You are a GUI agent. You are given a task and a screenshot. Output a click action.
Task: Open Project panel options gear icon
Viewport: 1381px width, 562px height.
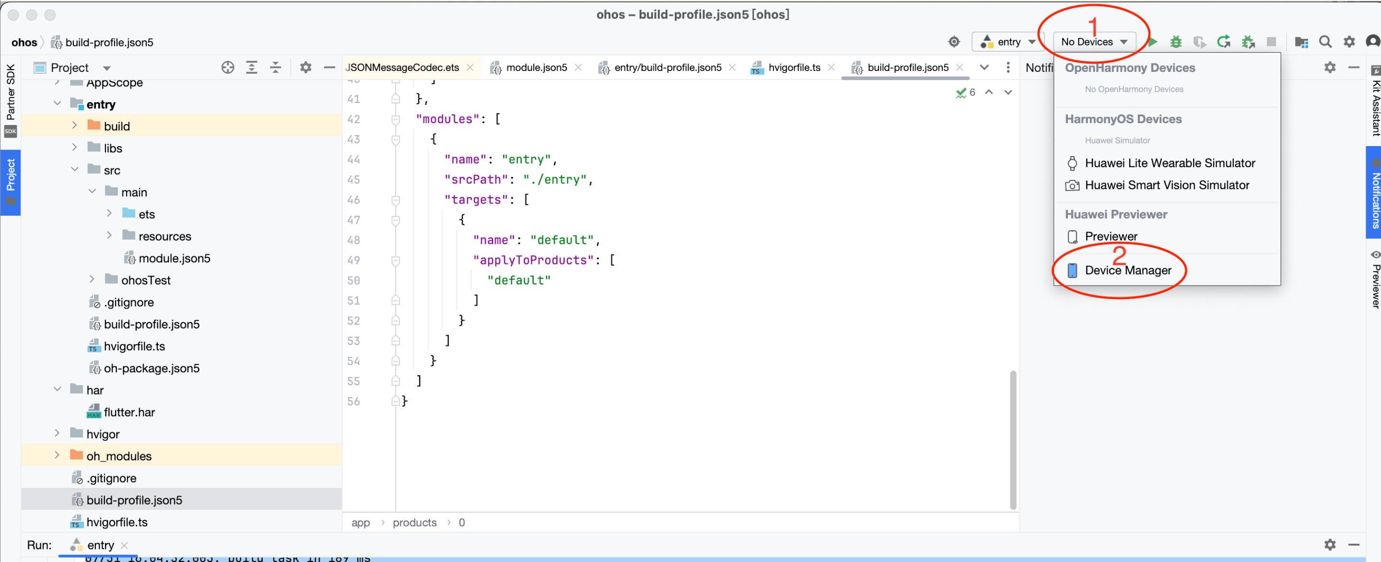(x=305, y=68)
